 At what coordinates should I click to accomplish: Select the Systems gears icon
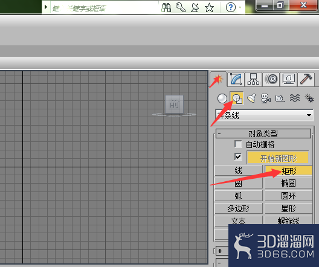(309, 98)
